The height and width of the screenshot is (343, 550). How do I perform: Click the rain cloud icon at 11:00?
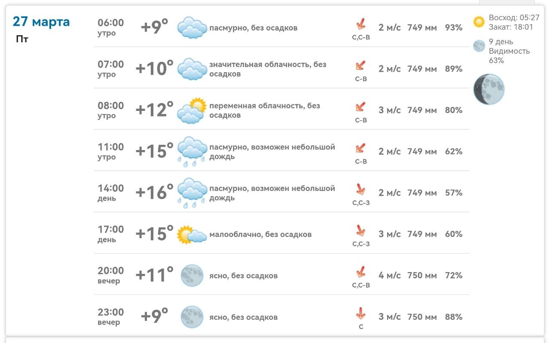click(192, 152)
